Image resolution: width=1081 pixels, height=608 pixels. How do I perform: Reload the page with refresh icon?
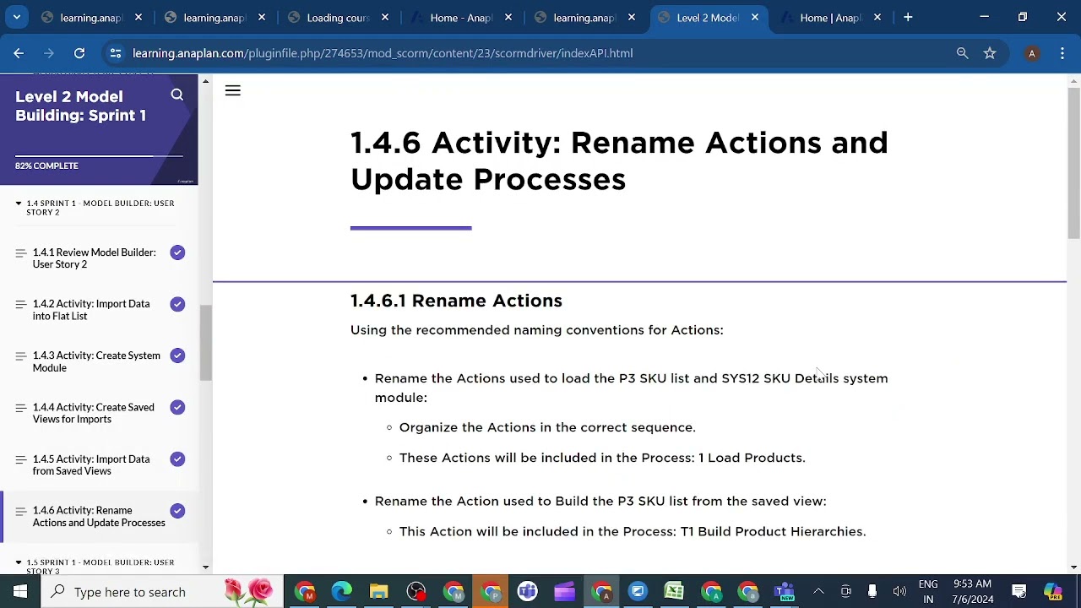(x=79, y=53)
